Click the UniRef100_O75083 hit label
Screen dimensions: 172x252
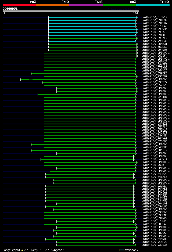point(154,141)
